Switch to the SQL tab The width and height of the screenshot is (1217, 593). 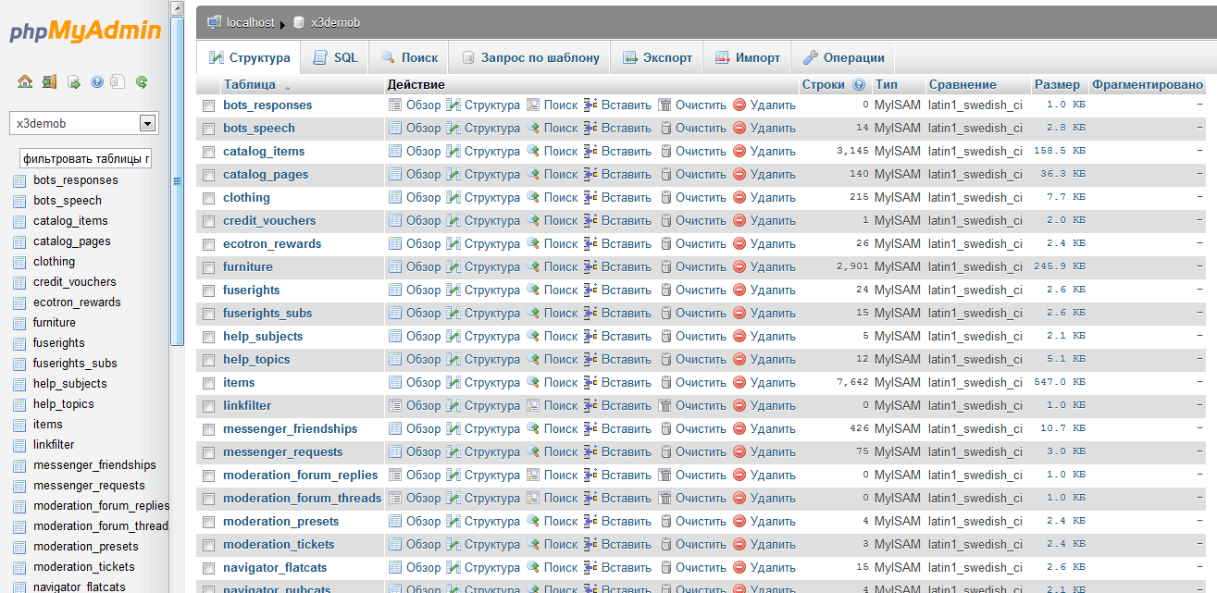tap(335, 56)
